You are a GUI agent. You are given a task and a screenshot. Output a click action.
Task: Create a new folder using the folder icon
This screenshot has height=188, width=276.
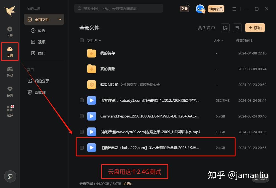[225, 28]
